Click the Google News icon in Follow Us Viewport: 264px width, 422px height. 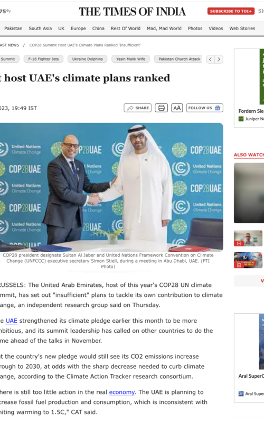click(218, 108)
